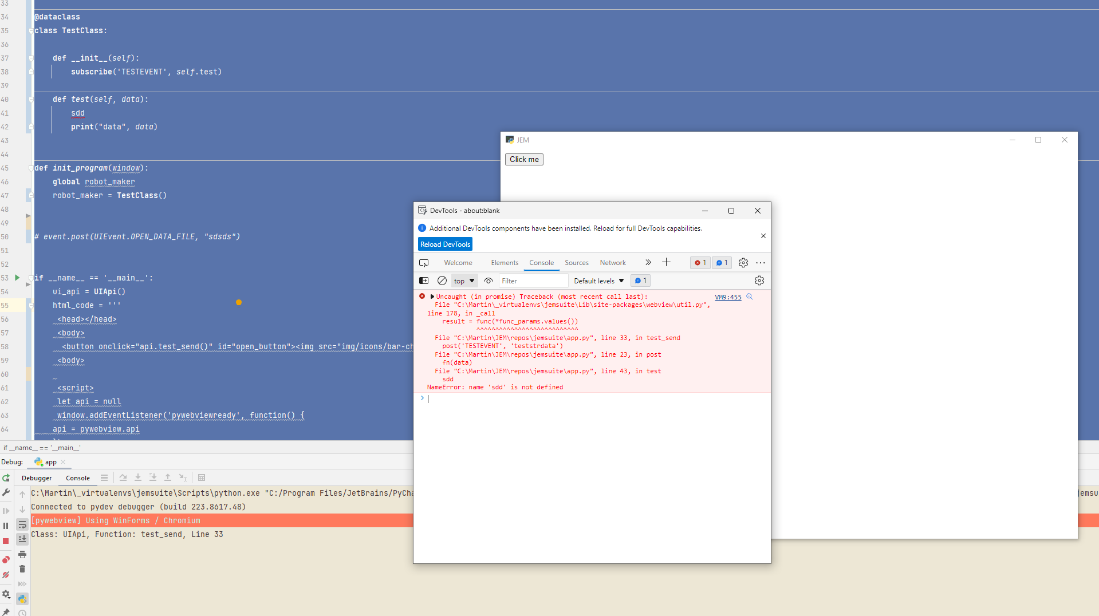Focus the console Filter input field
Image resolution: width=1099 pixels, height=616 pixels.
(x=534, y=281)
